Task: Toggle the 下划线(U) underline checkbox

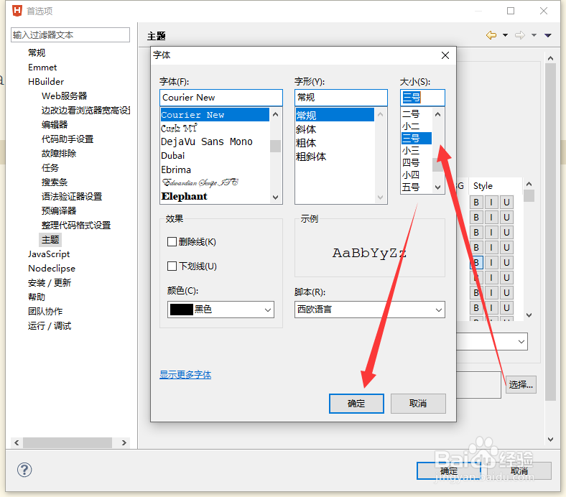Action: tap(172, 266)
